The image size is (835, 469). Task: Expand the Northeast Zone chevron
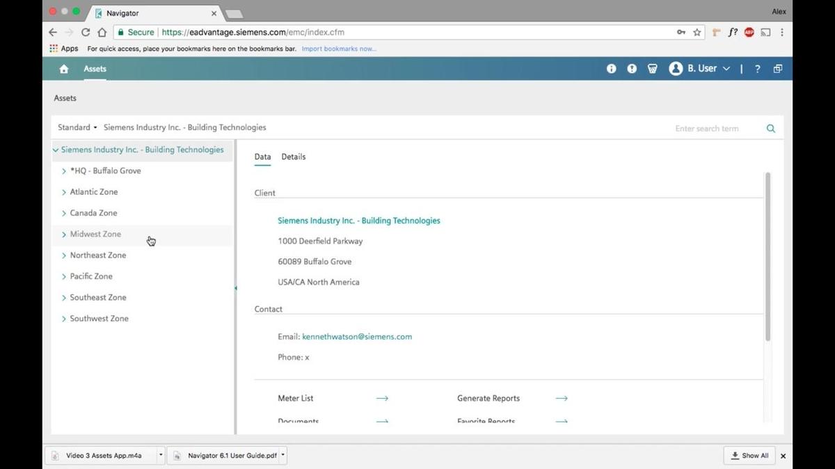point(64,255)
